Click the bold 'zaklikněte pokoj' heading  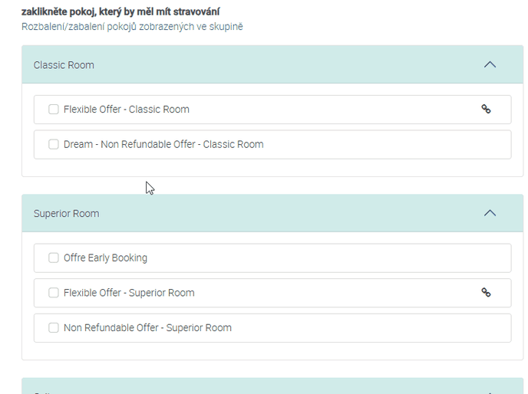(x=119, y=12)
